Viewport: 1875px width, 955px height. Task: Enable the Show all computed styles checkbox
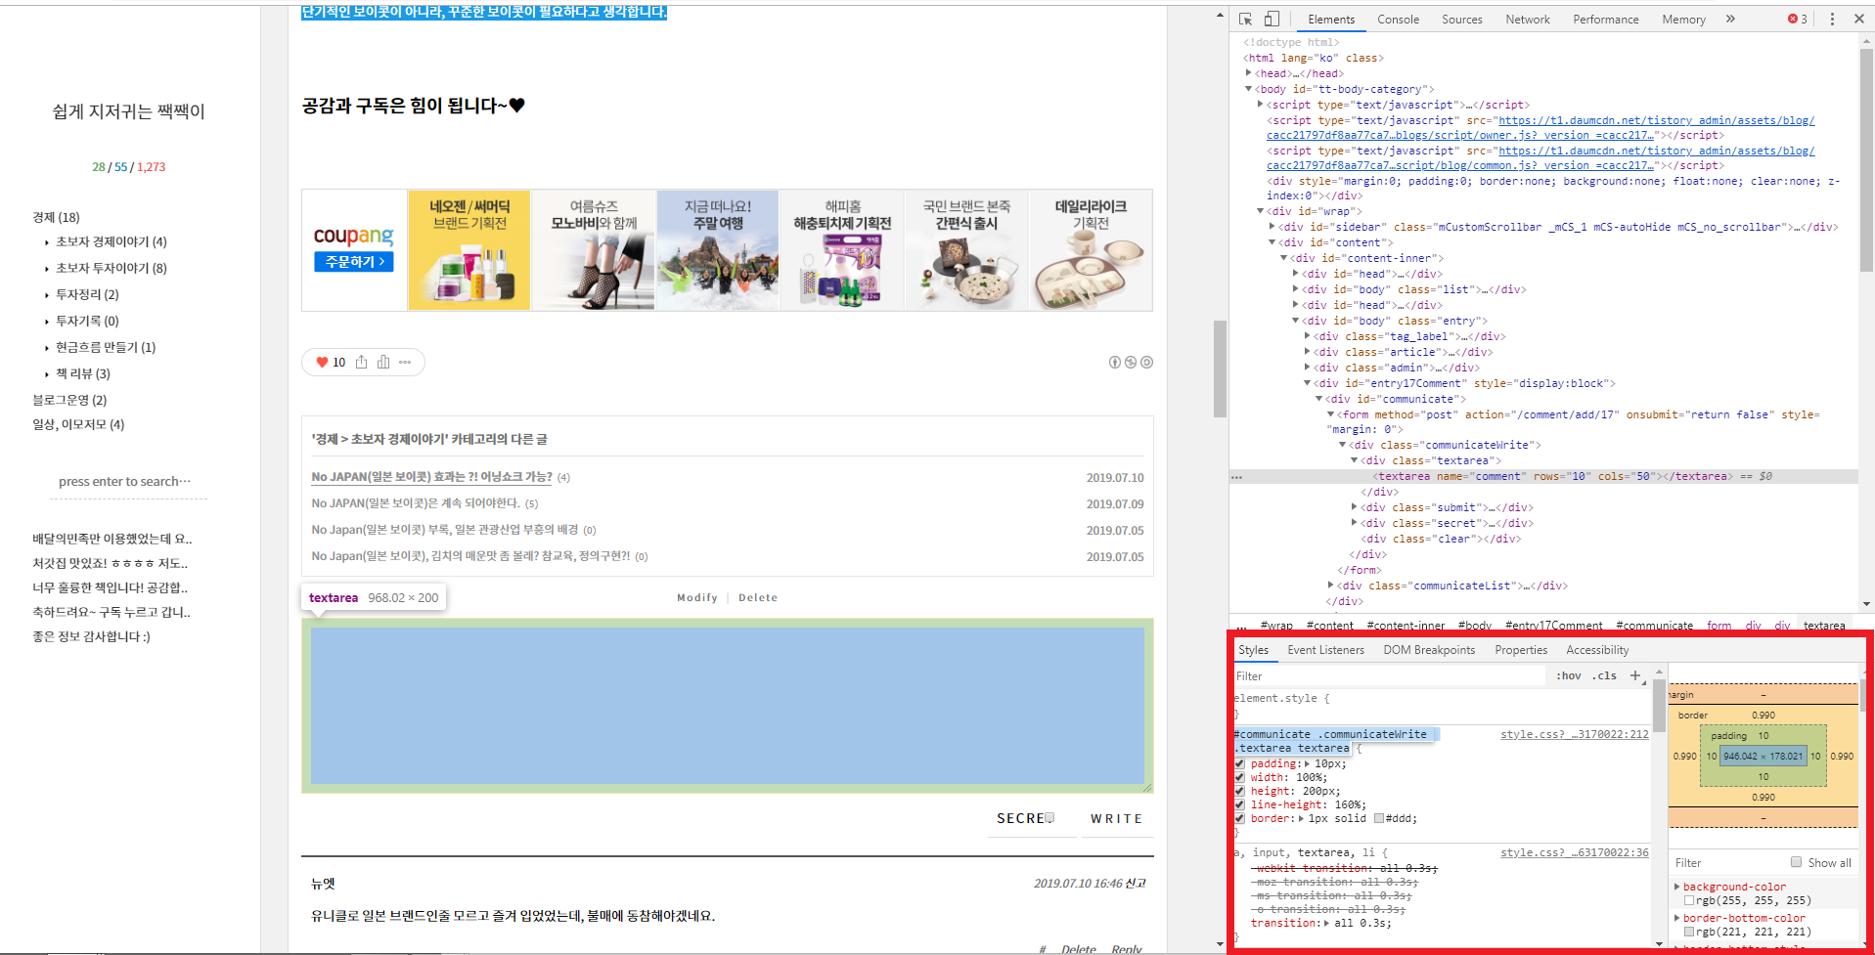(1796, 862)
